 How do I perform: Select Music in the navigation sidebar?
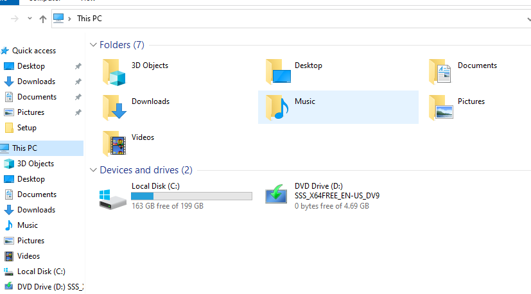27,225
